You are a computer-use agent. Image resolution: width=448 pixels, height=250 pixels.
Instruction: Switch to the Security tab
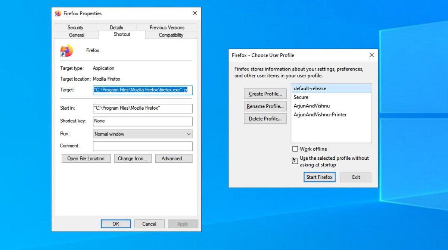point(75,27)
